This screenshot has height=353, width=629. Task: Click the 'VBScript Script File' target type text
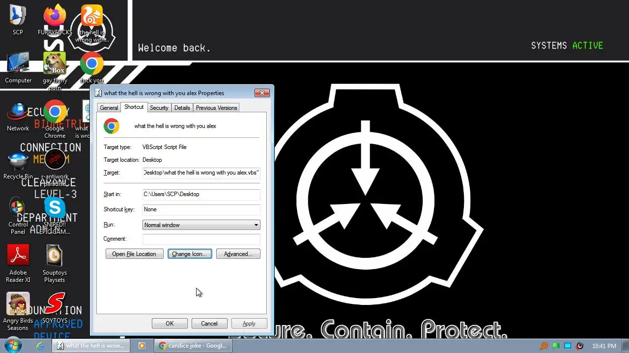pyautogui.click(x=164, y=147)
